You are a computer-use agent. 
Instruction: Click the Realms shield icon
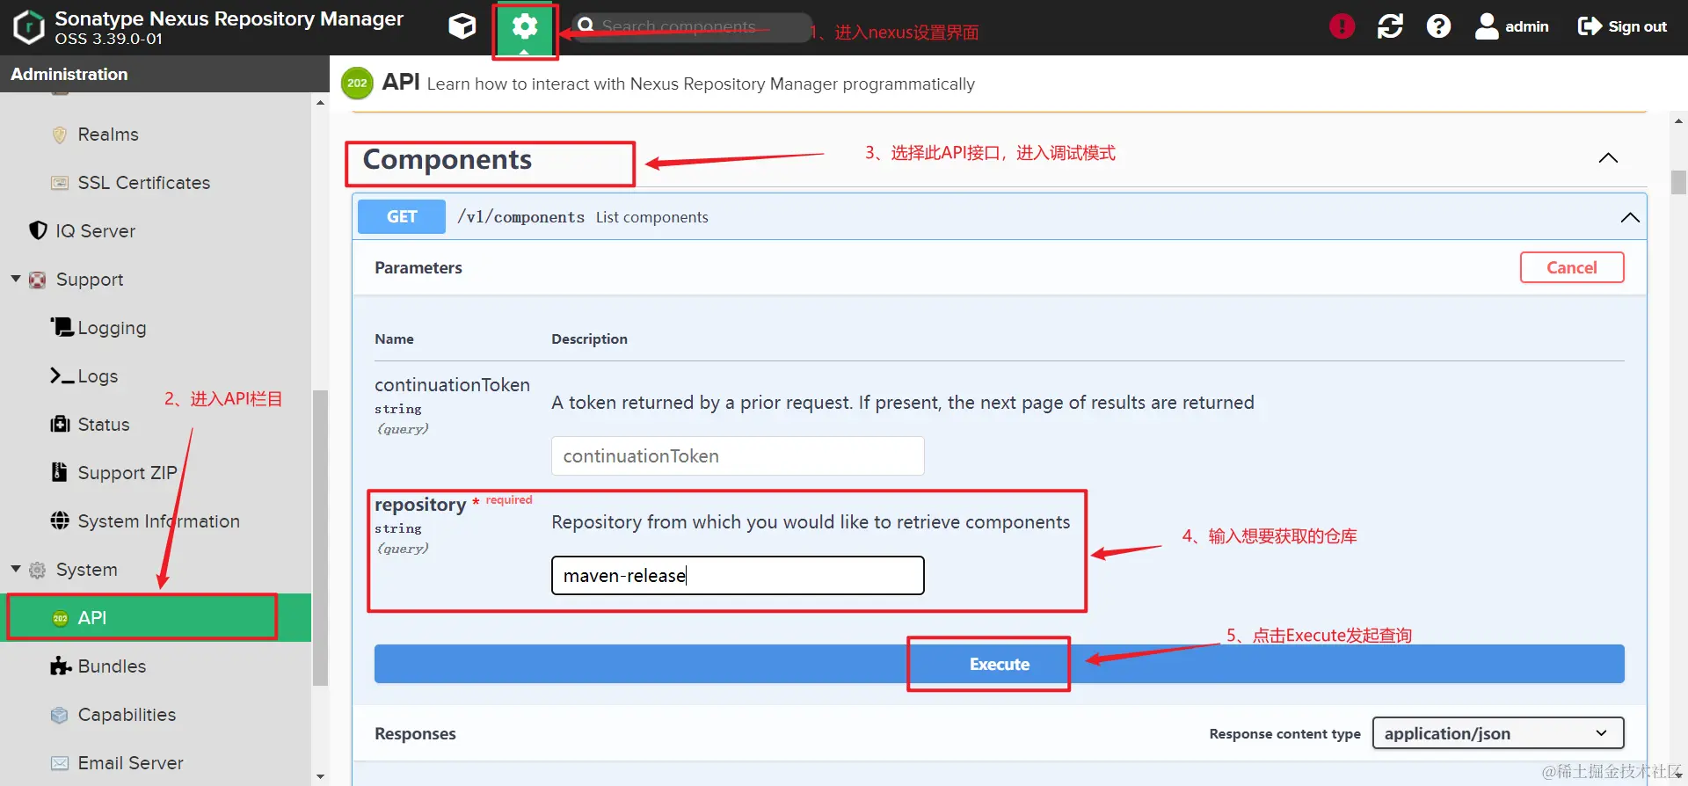[x=60, y=135]
